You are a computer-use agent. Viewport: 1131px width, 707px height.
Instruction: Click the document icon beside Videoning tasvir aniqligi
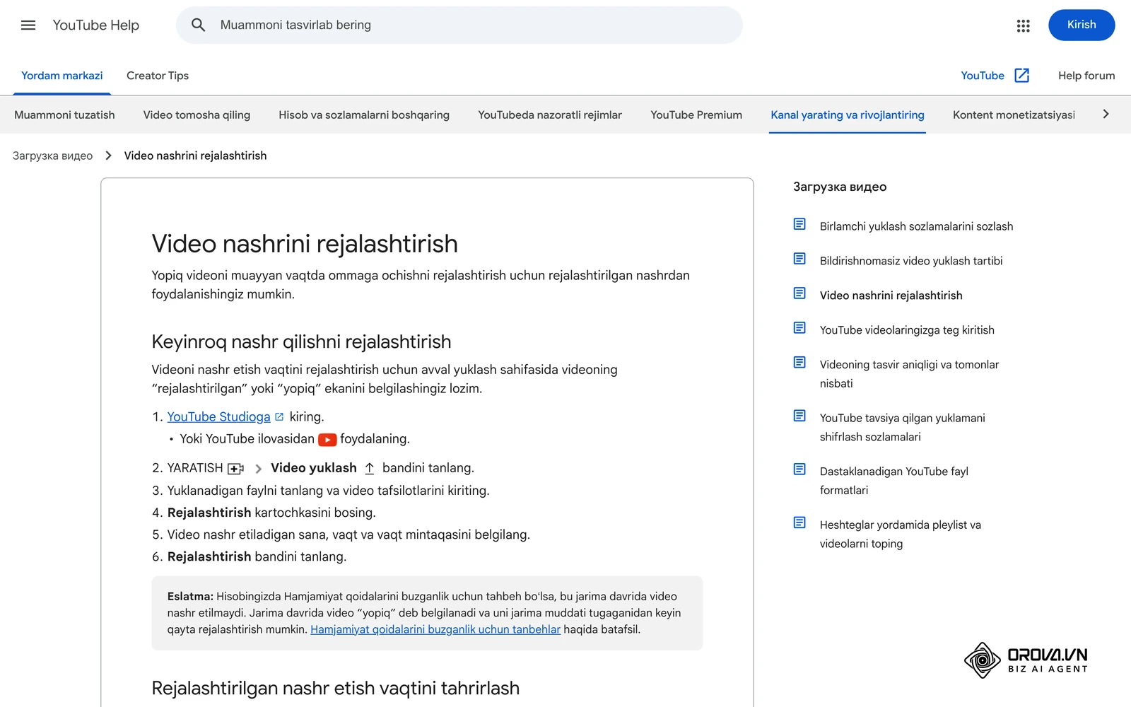[799, 363]
